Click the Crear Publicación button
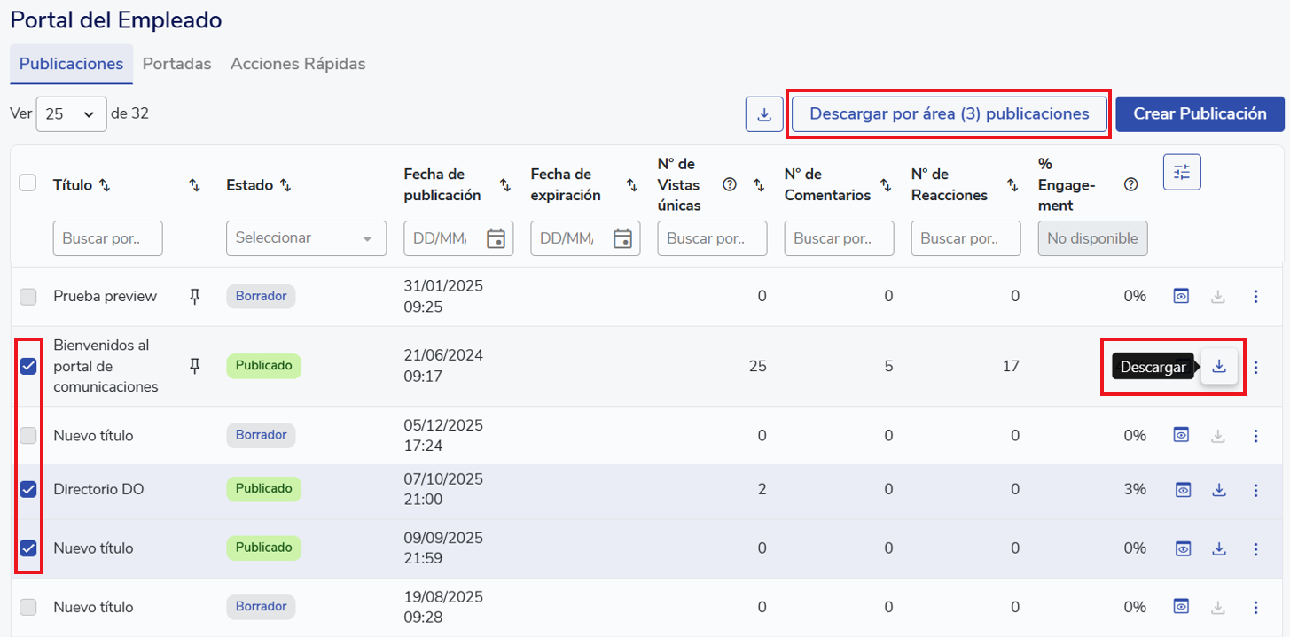This screenshot has height=637, width=1290. click(x=1200, y=114)
